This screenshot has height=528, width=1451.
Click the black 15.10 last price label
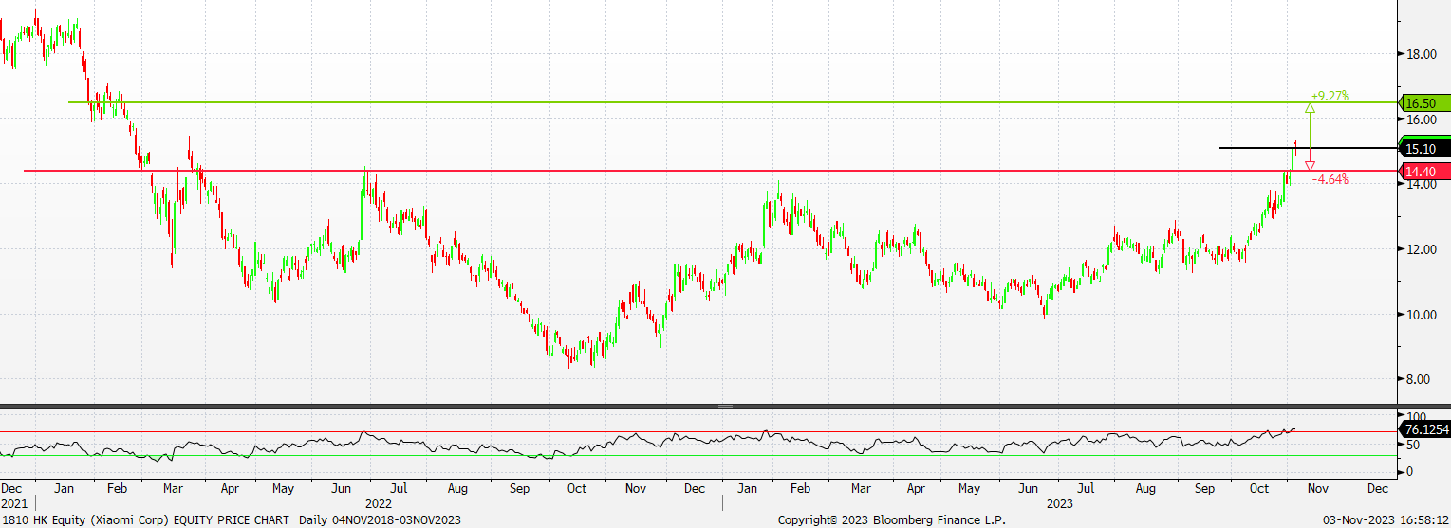pos(1425,149)
